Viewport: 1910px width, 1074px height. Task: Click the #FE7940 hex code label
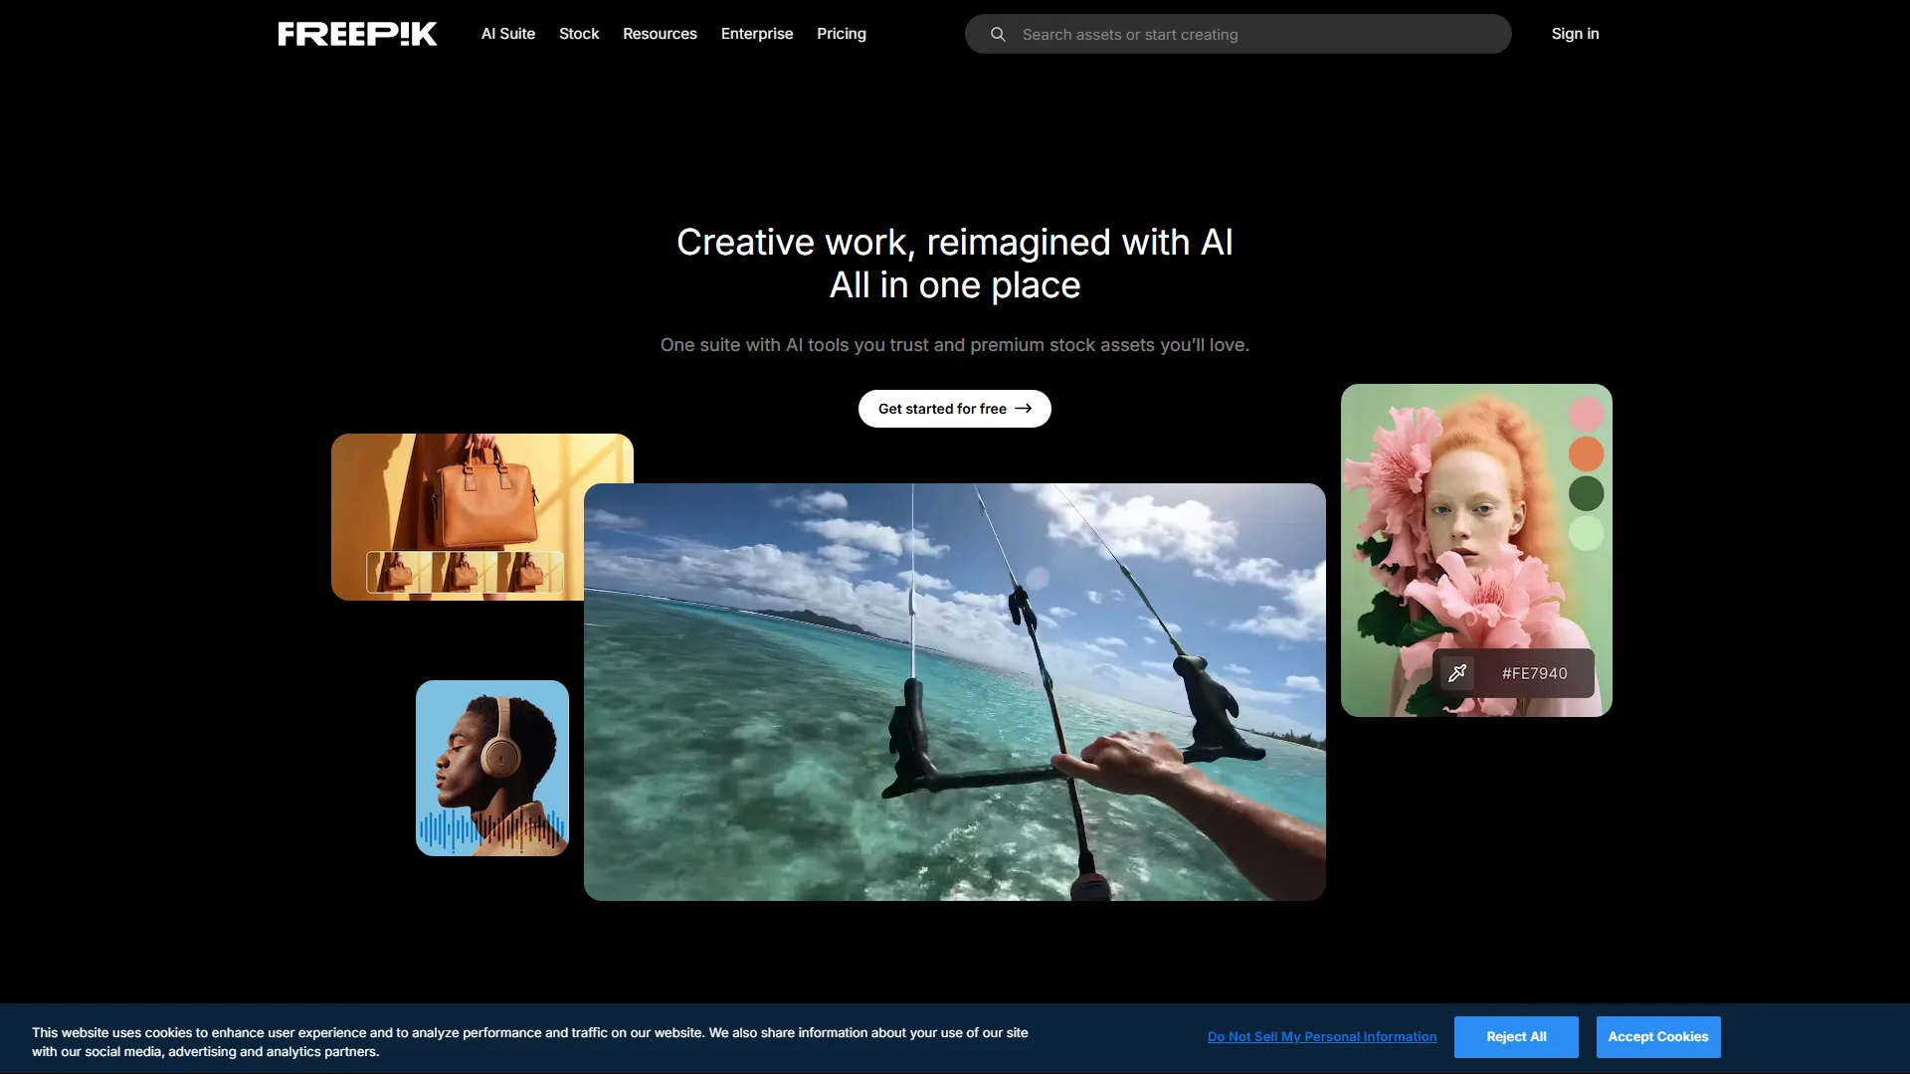pyautogui.click(x=1533, y=672)
